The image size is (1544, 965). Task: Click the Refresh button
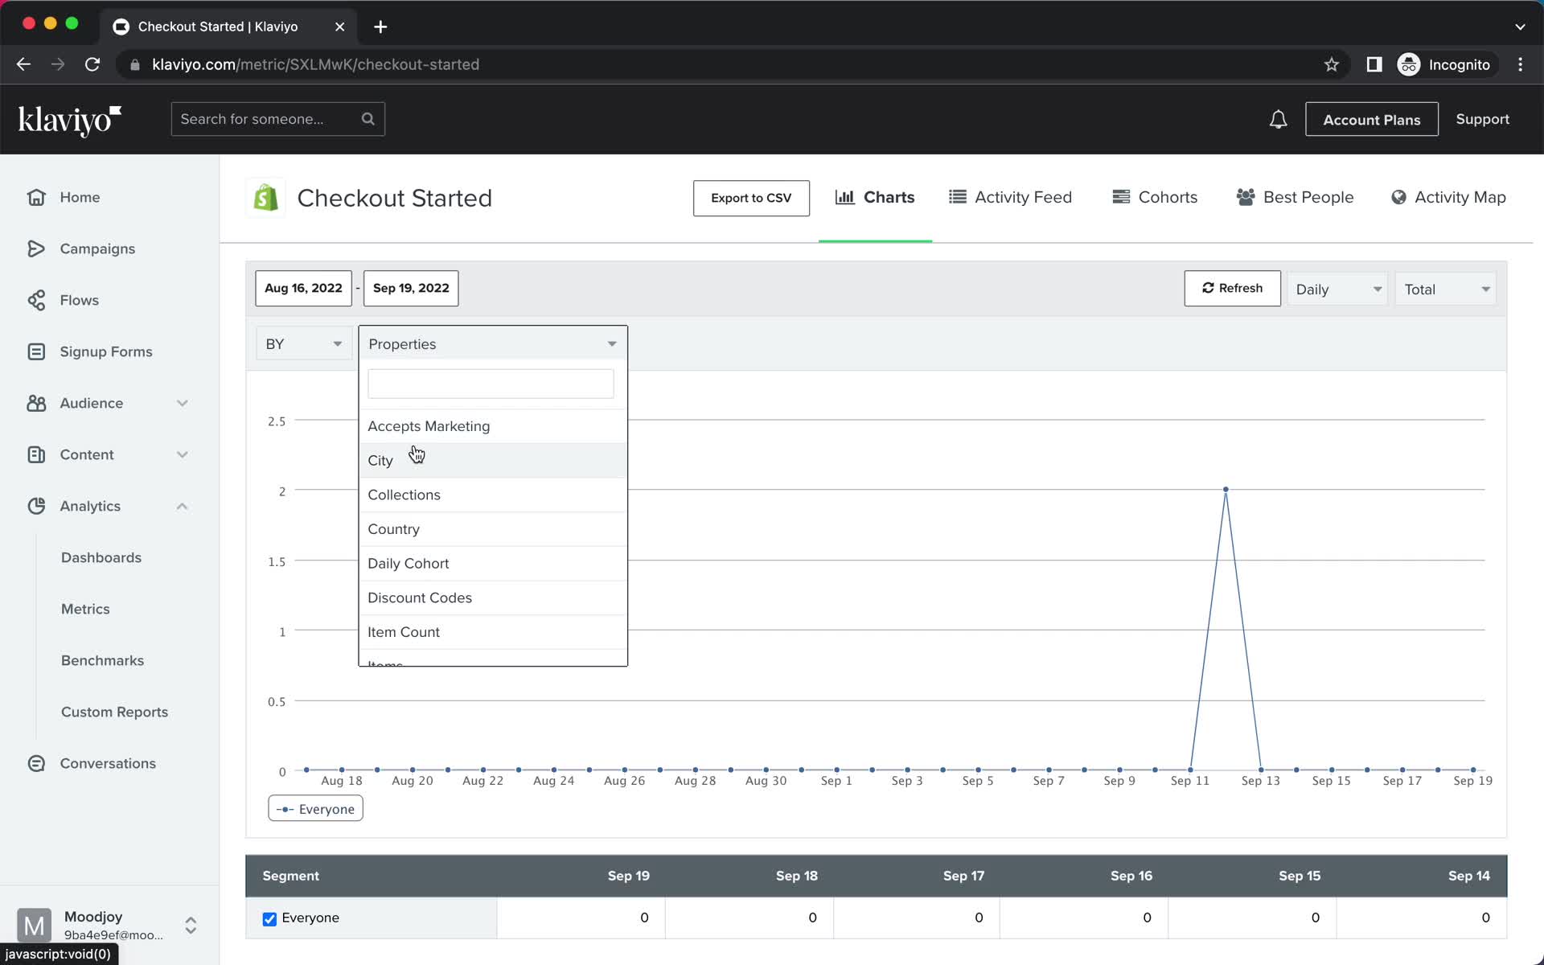1232,289
